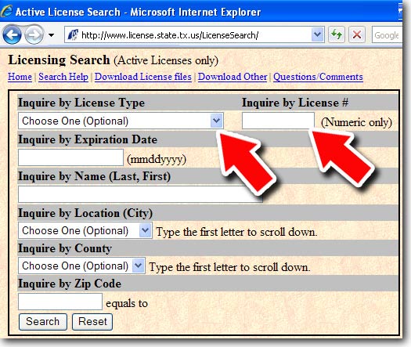Open the Search Help link
This screenshot has height=347, width=411.
click(x=63, y=77)
